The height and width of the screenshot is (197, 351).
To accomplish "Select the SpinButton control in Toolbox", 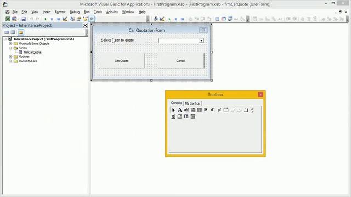I will [x=173, y=117].
